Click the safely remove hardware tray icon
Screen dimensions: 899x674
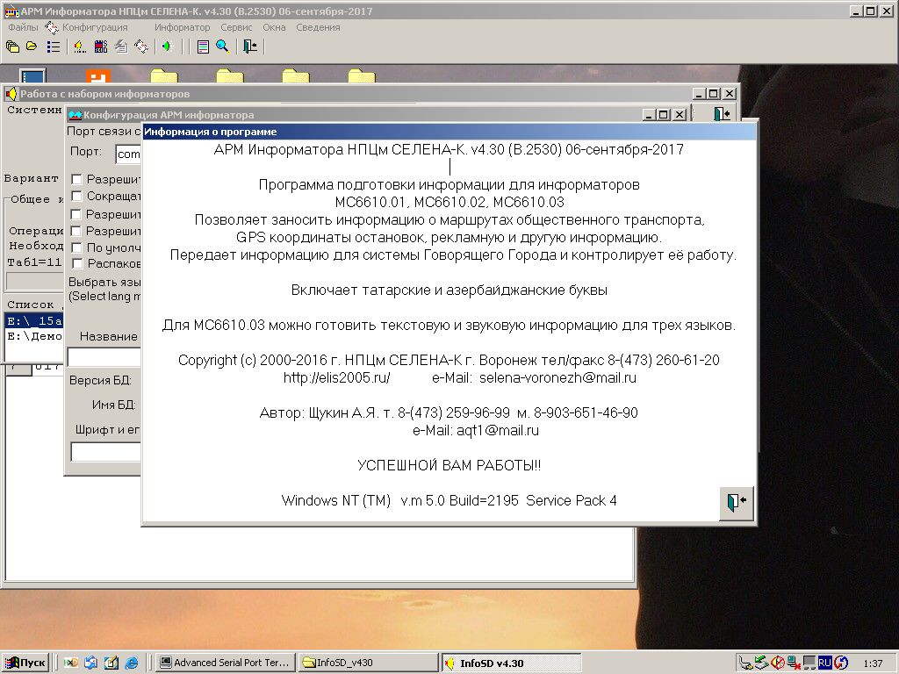click(x=761, y=663)
